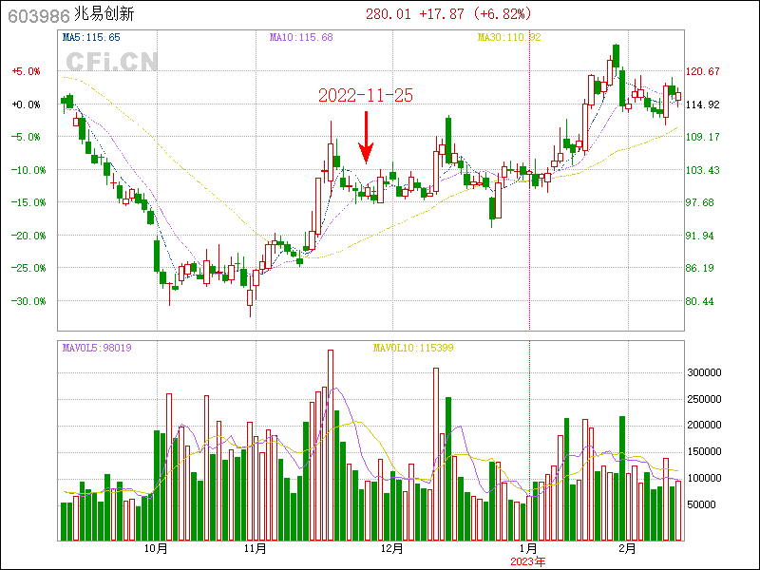Screen dimensions: 760x570
Task: Click the +5.0% left axis label
Action: [27, 71]
